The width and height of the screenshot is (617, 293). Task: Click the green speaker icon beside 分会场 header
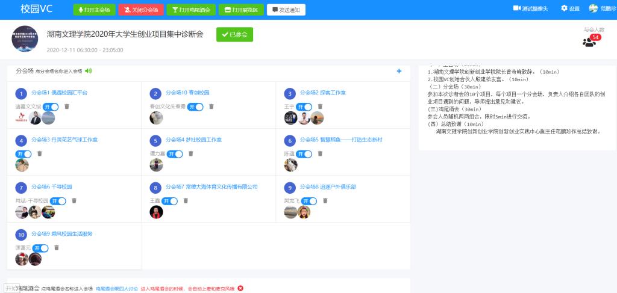click(89, 71)
